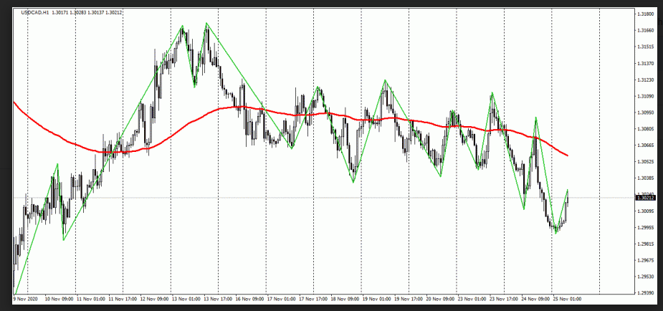The image size is (663, 311).
Task: Select the 24 Nov 09:00 time label
Action: pyautogui.click(x=534, y=299)
